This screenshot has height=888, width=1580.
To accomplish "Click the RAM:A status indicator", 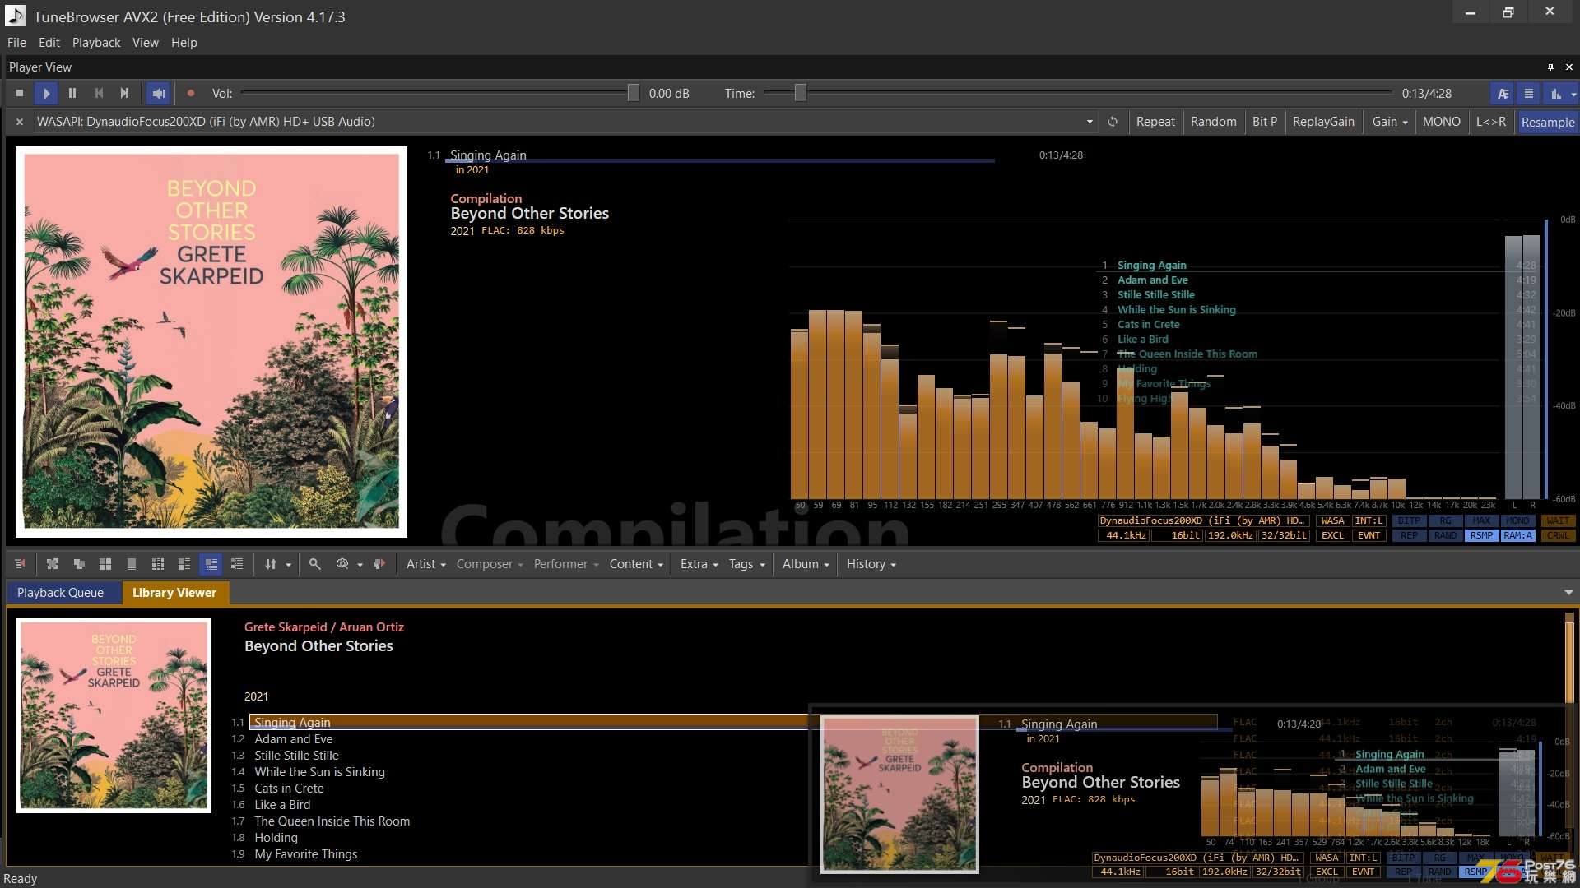I will (x=1517, y=536).
